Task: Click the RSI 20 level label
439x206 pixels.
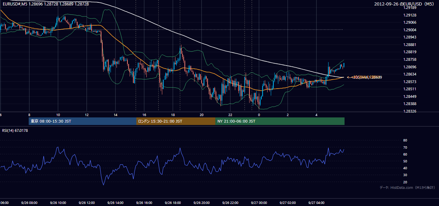Action: tap(405, 182)
